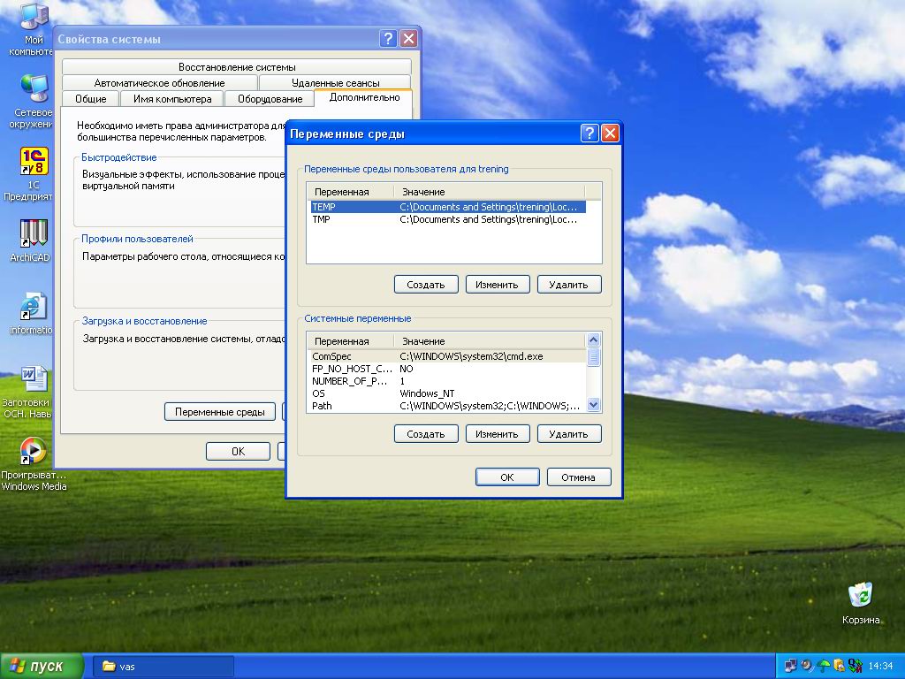Click the help button in Свойства системы title bar
This screenshot has height=679, width=905.
tap(389, 39)
